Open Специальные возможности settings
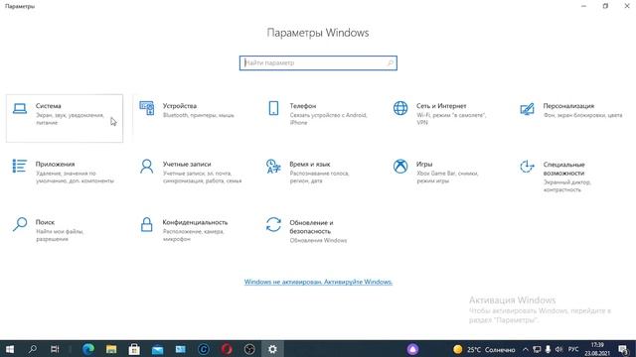The height and width of the screenshot is (357, 636). click(572, 177)
